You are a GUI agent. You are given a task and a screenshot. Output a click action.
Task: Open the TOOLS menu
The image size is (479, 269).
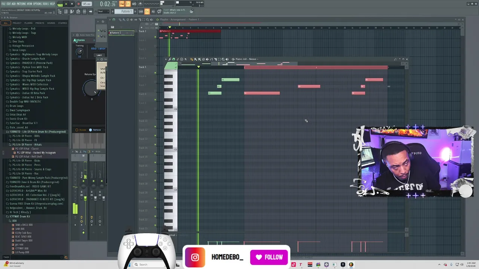pyautogui.click(x=46, y=4)
